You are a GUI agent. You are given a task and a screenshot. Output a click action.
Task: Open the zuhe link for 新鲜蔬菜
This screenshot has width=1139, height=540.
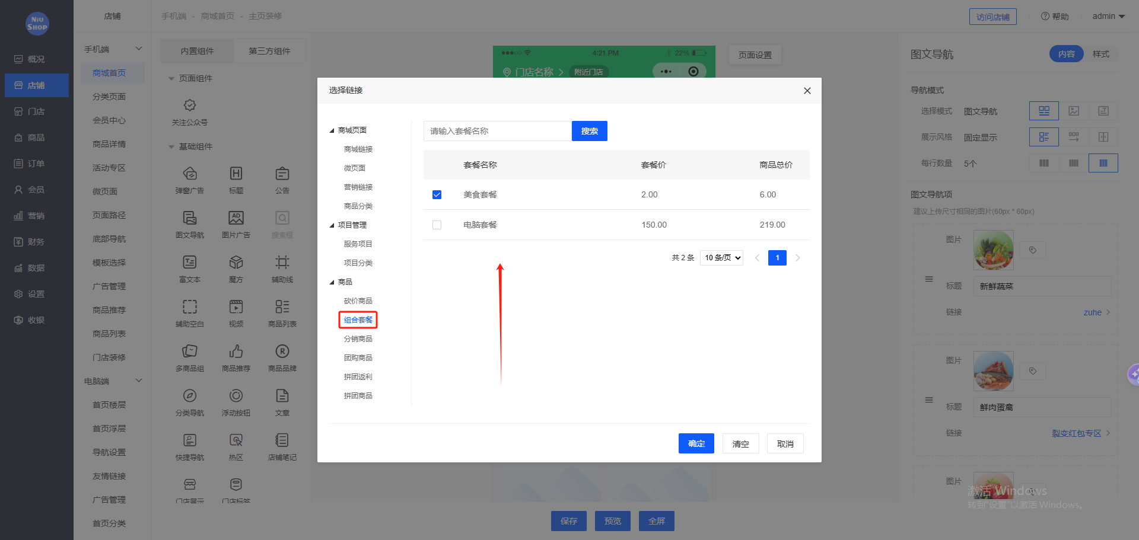1093,312
